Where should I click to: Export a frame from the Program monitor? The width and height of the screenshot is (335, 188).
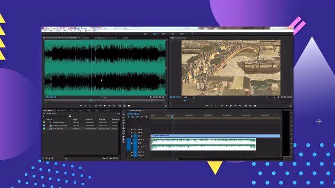click(x=255, y=105)
